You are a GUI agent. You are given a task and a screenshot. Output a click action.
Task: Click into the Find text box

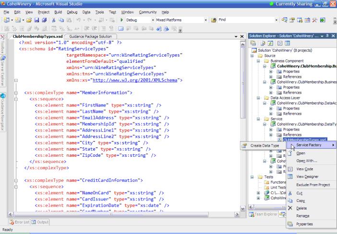246,20
